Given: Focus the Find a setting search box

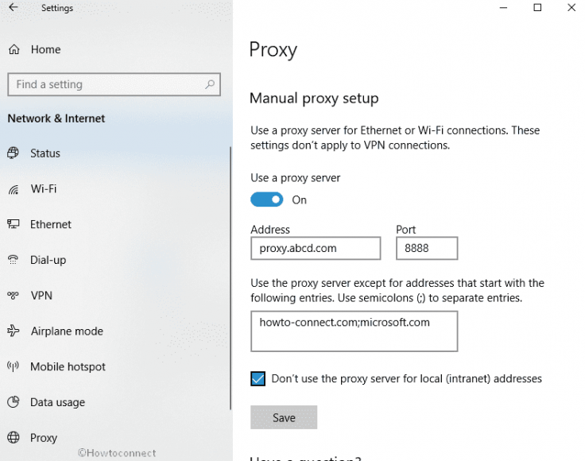Looking at the screenshot, I should click(x=114, y=84).
